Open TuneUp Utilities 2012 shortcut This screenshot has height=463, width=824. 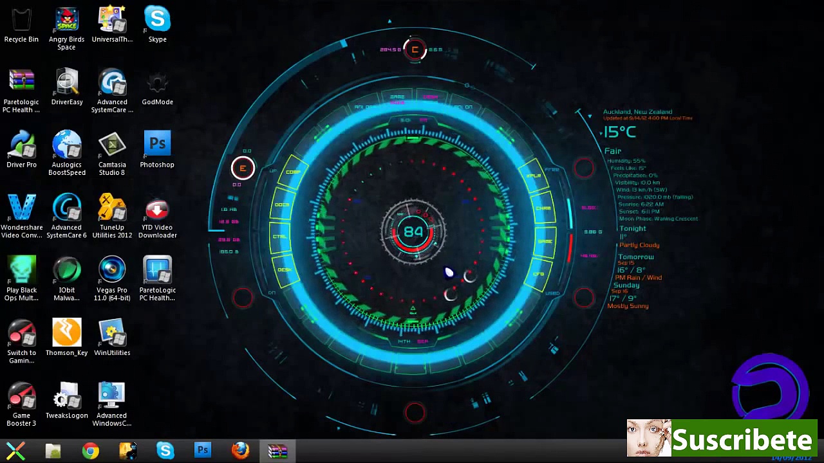pyautogui.click(x=112, y=209)
